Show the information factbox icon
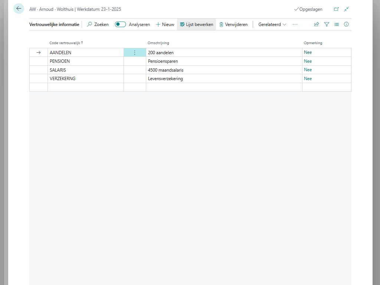The image size is (380, 285). [x=346, y=24]
